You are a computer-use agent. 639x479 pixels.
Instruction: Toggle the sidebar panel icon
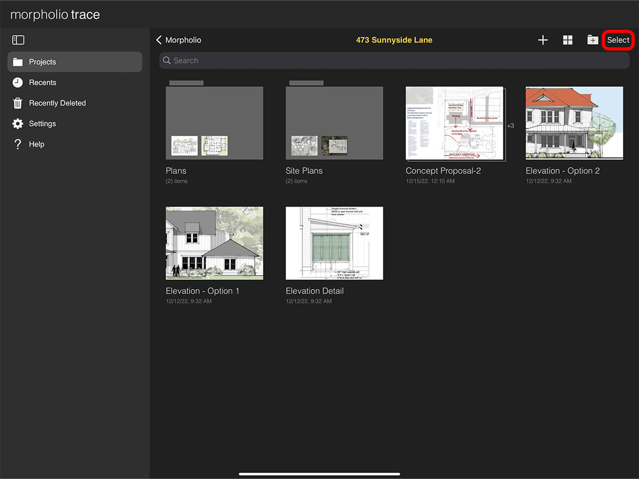pyautogui.click(x=18, y=40)
